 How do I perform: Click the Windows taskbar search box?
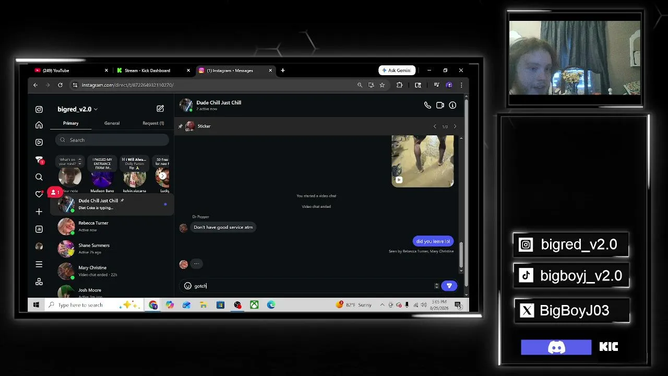93,305
